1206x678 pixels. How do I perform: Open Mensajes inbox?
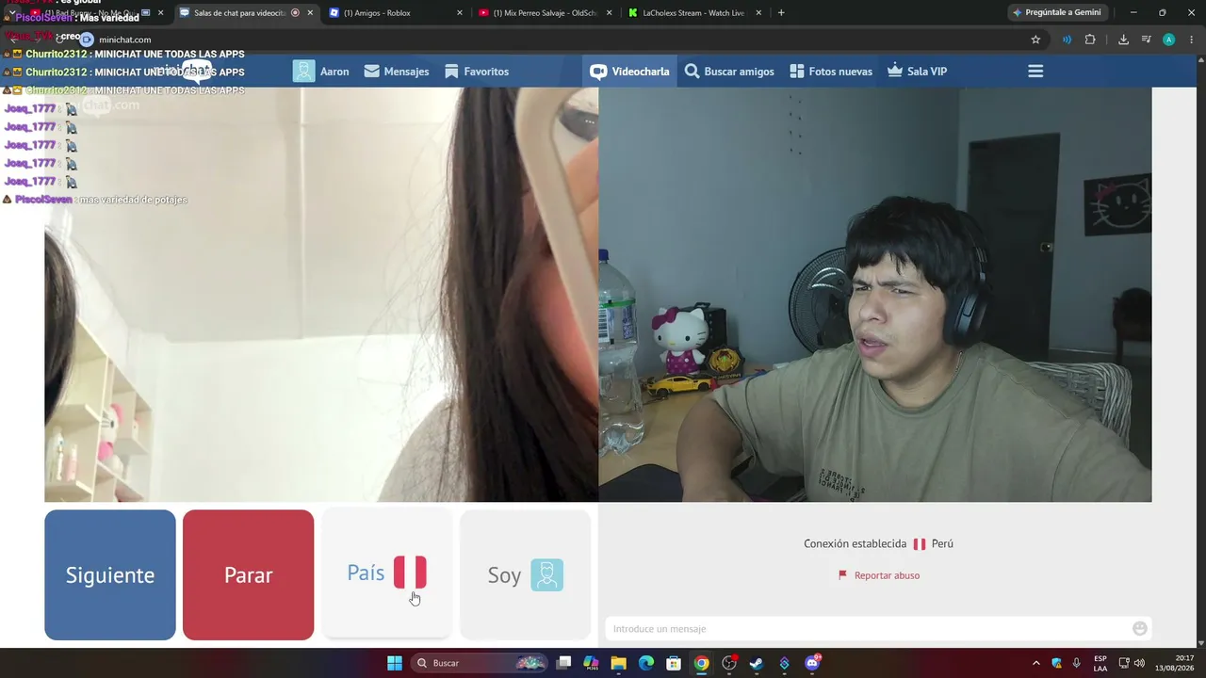(397, 72)
